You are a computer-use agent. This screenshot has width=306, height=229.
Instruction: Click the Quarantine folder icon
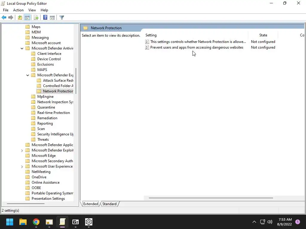tap(33, 107)
